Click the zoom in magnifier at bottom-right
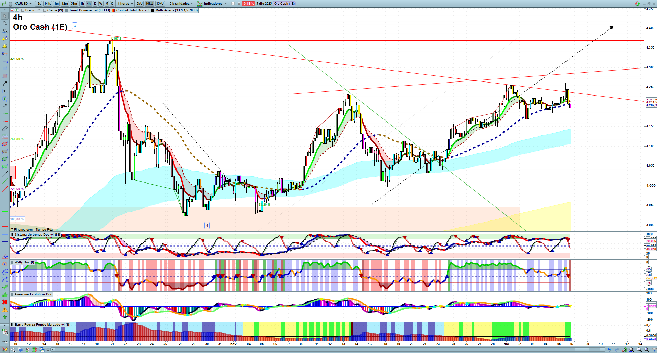This screenshot has height=353, width=657. coord(647,350)
